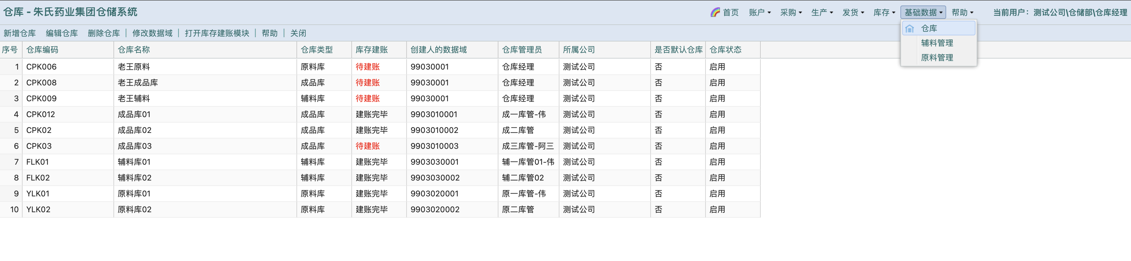Click 新增仓库 toolbar button

tap(20, 33)
